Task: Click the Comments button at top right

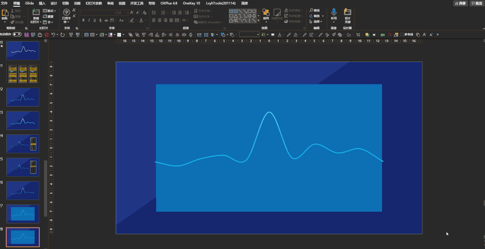Action: [476, 3]
